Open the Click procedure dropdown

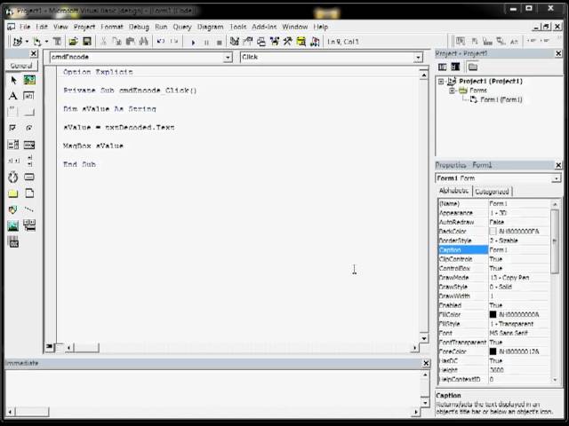418,57
